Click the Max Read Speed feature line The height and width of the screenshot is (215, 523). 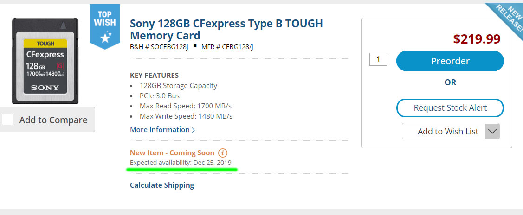186,106
